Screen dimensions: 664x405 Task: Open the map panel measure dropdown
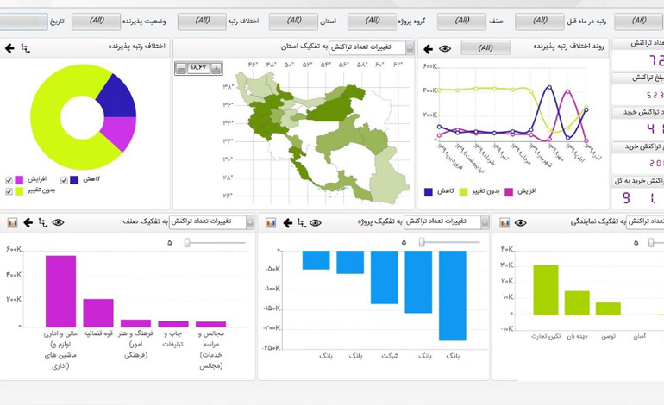click(410, 48)
